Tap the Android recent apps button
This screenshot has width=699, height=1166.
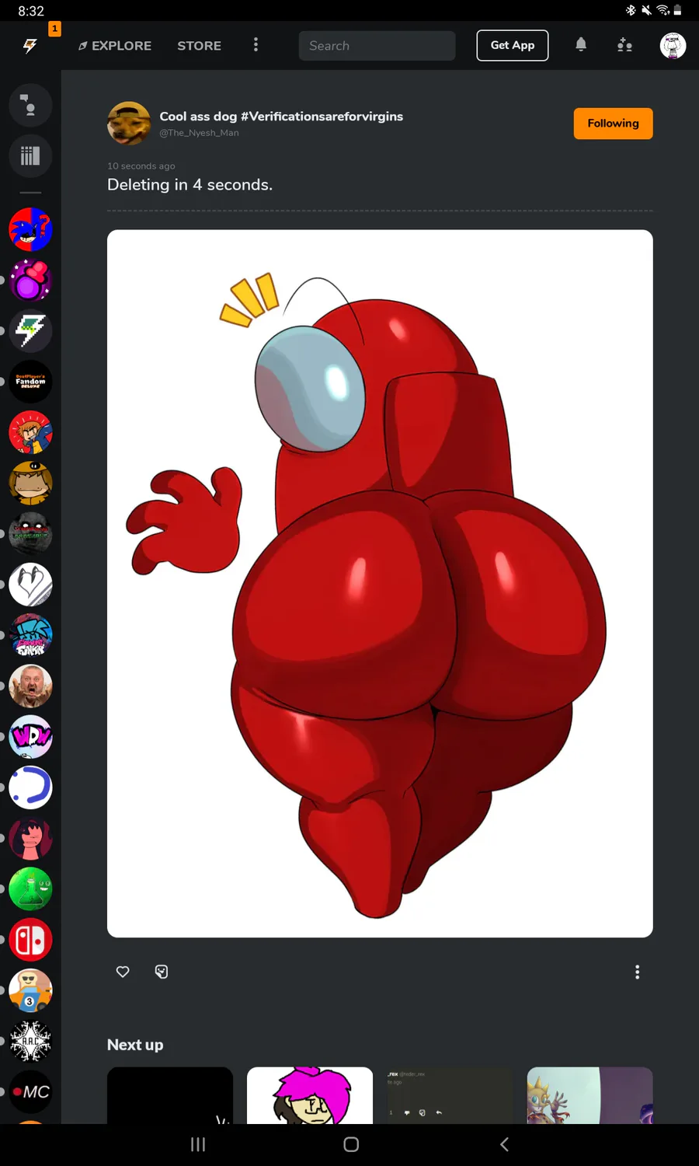coord(198,1144)
